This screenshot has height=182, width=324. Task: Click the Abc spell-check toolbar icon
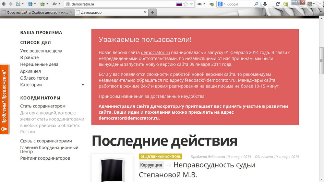click(54, 4)
